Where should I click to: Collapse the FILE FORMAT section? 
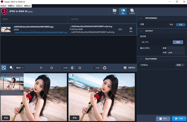(141, 59)
